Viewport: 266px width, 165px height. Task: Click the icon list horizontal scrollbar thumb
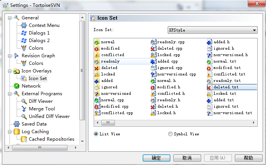(108, 123)
